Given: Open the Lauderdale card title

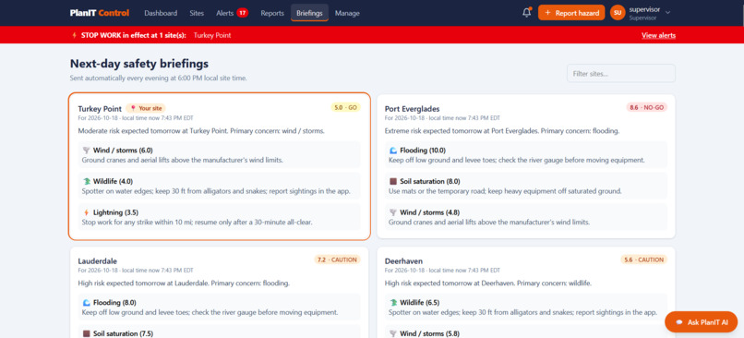Looking at the screenshot, I should 97,261.
